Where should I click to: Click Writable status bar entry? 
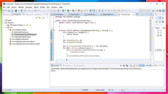coord(85,90)
